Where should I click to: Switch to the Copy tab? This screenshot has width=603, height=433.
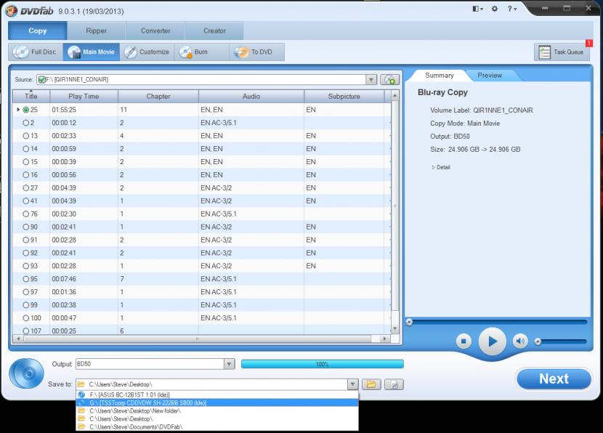[x=37, y=31]
